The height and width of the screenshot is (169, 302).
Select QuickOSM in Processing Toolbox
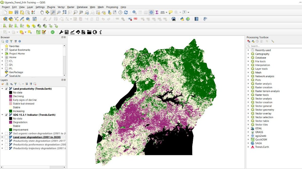(261, 139)
